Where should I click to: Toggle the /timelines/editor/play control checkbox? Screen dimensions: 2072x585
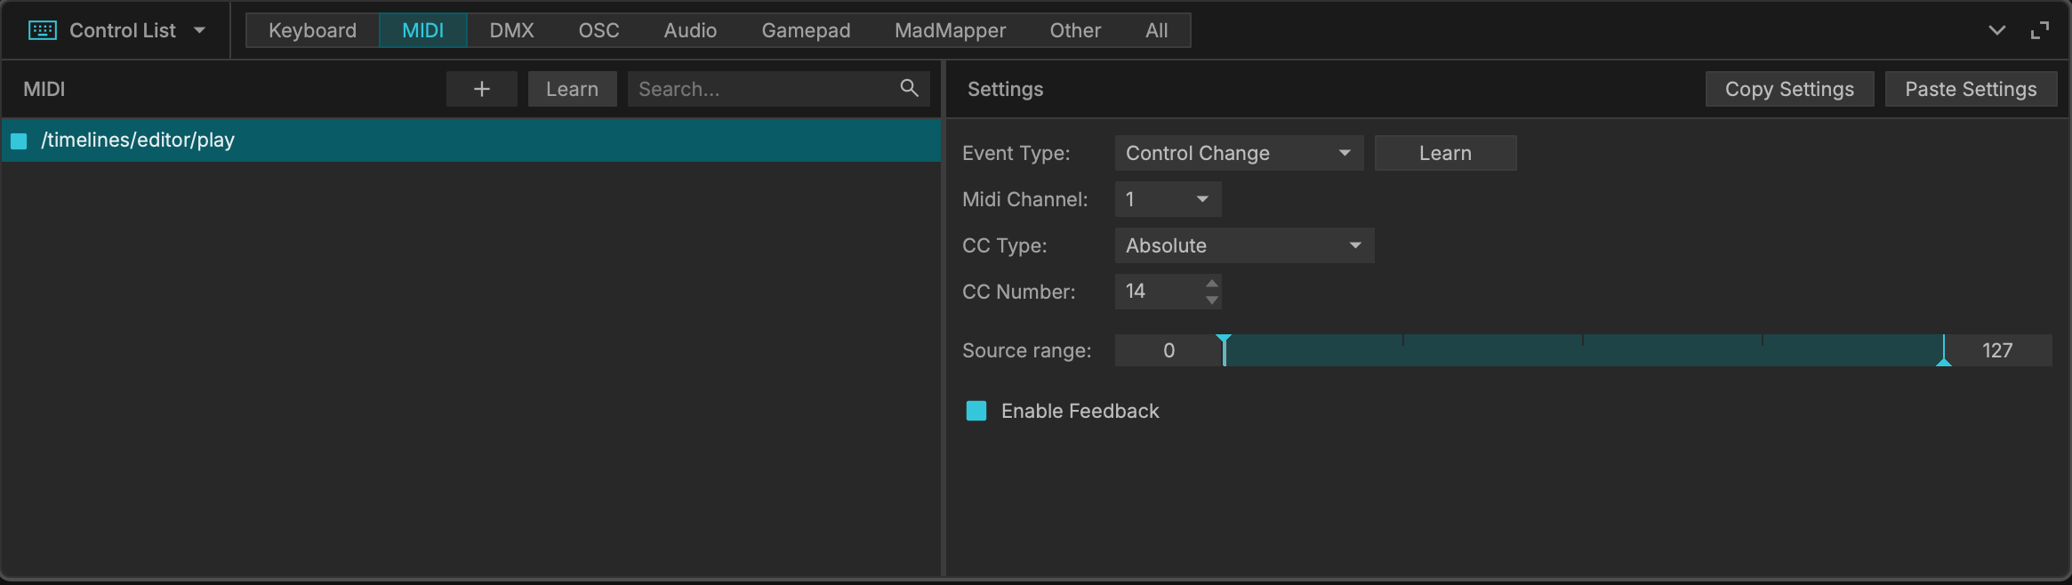coord(19,140)
